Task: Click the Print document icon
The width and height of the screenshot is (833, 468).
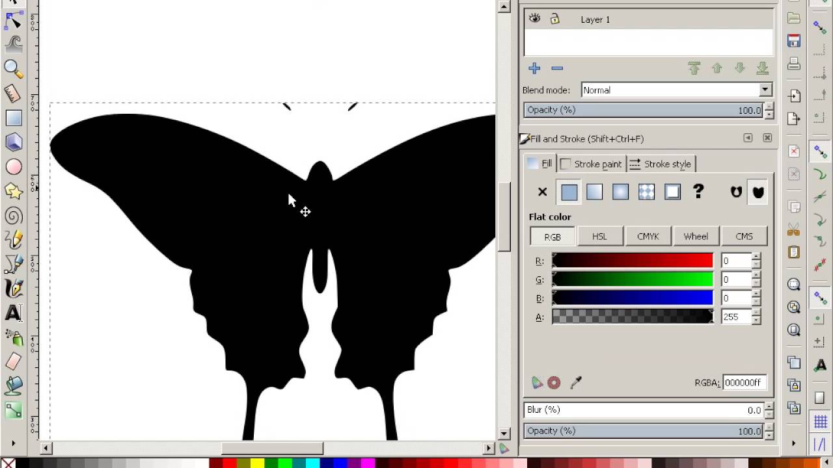Action: click(x=794, y=64)
